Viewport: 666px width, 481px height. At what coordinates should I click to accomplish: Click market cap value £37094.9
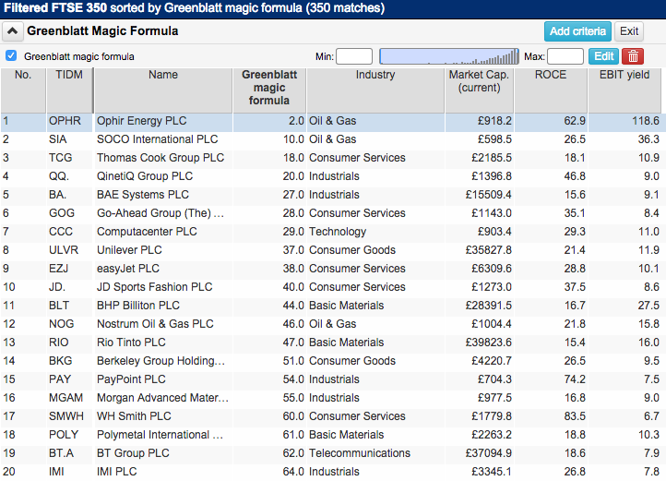tap(489, 453)
